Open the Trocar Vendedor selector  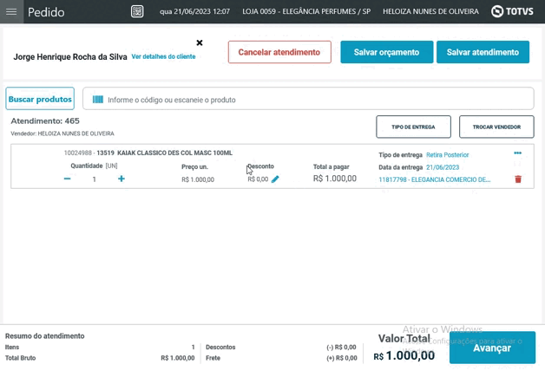click(496, 127)
